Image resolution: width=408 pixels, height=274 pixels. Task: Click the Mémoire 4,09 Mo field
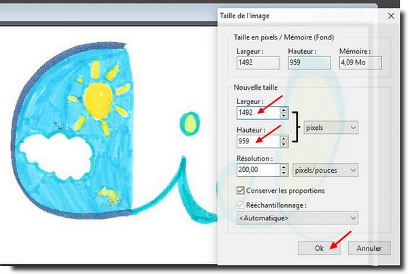[360, 63]
